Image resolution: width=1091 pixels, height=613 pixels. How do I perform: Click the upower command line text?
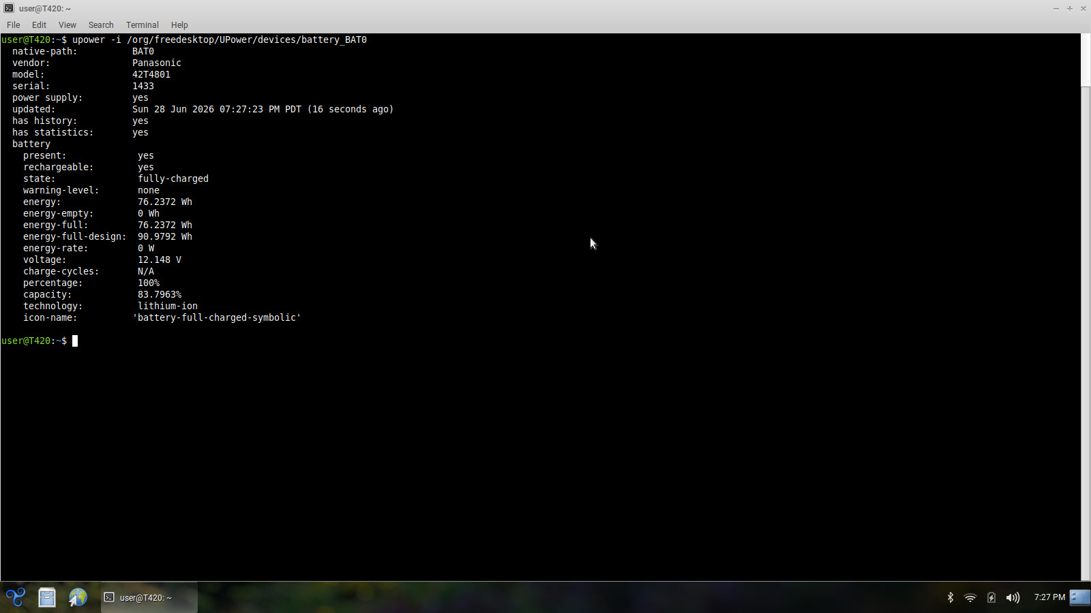(220, 40)
